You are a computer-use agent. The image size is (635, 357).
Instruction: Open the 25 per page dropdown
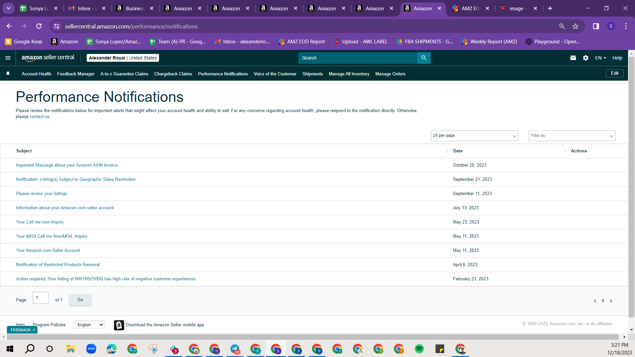click(474, 136)
